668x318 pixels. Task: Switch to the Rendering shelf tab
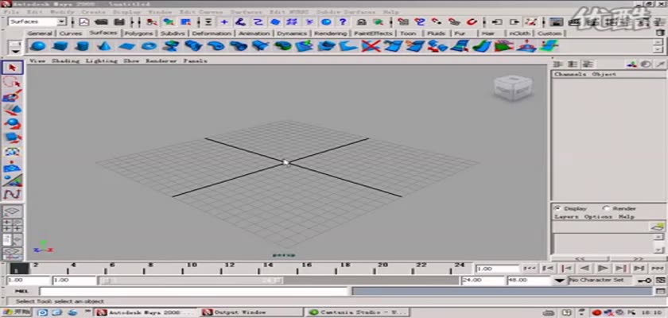pos(330,33)
